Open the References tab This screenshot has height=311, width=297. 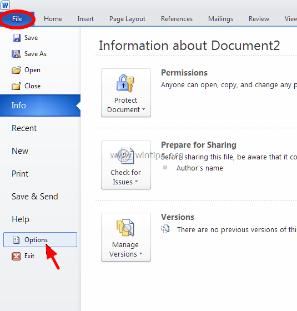pos(177,19)
